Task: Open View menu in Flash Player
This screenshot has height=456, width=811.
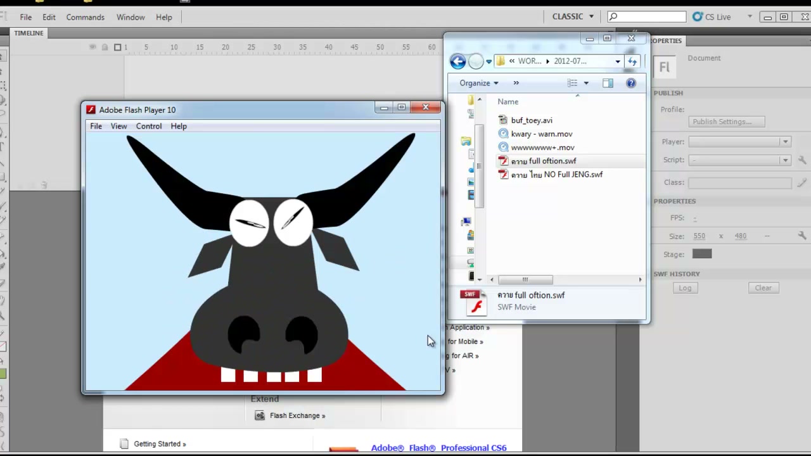Action: click(118, 126)
